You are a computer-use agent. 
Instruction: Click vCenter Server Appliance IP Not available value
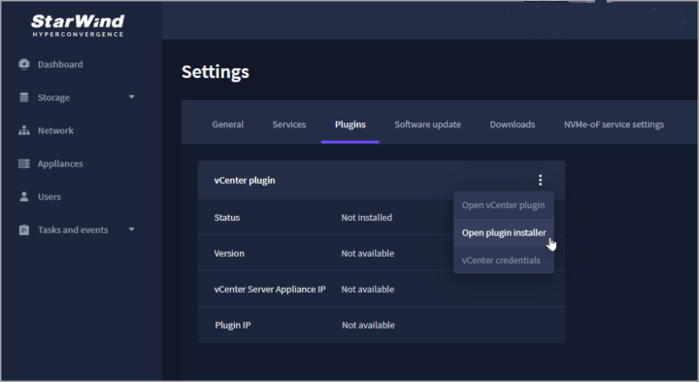368,290
